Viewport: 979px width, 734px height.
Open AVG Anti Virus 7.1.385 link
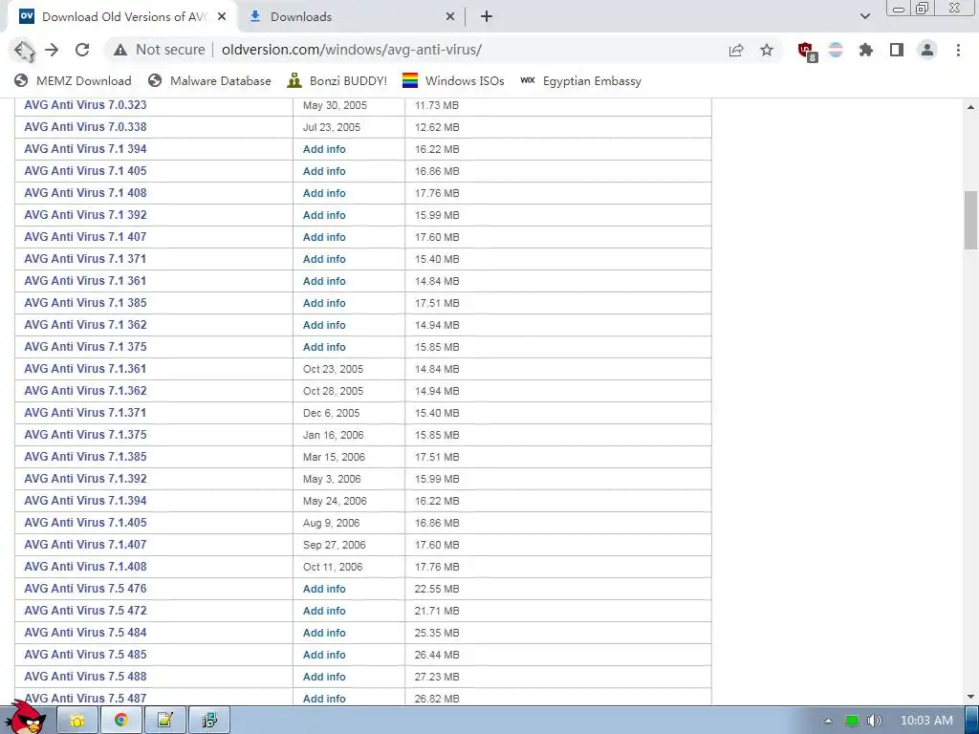85,456
